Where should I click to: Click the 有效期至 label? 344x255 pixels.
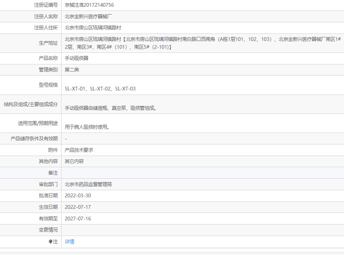point(48,219)
